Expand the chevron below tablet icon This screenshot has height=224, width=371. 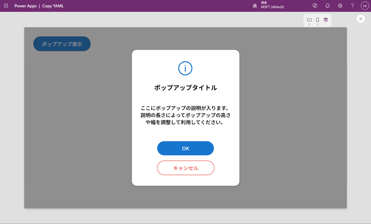coord(309,24)
